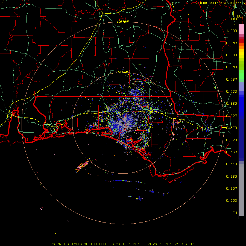Click the pink-and-yellow echo cluster offshore to the southwest

pyautogui.click(x=83, y=166)
